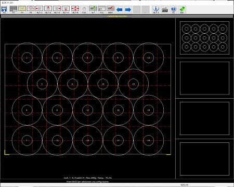The height and width of the screenshot is (187, 234).
Task: Shift pieces left with ALT+1 icon
Action: (40, 9)
